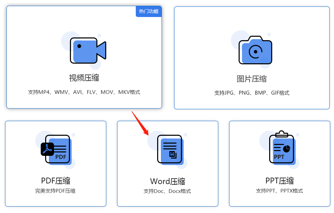Screen dimensions: 334x213
Task: Click the 热门功能 label badge
Action: [x=148, y=11]
